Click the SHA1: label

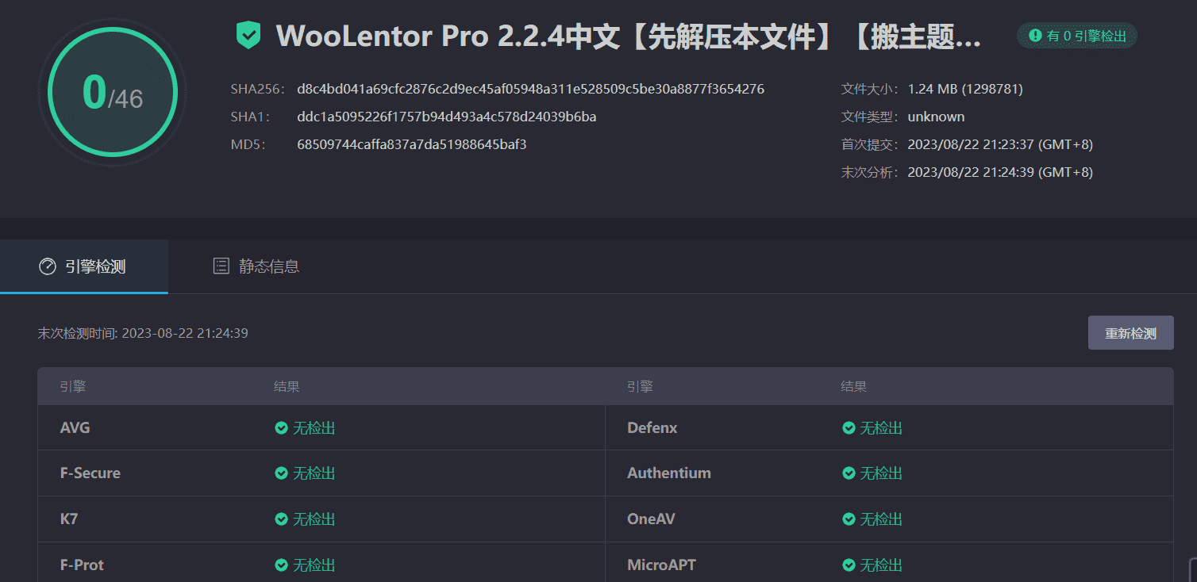pyautogui.click(x=251, y=117)
